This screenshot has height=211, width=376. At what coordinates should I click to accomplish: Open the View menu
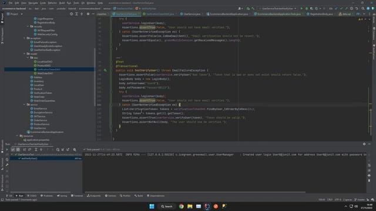click(23, 3)
